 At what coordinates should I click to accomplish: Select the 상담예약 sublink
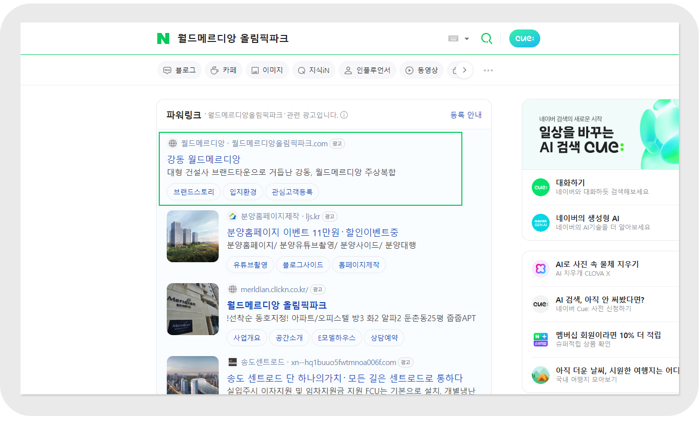pos(384,338)
